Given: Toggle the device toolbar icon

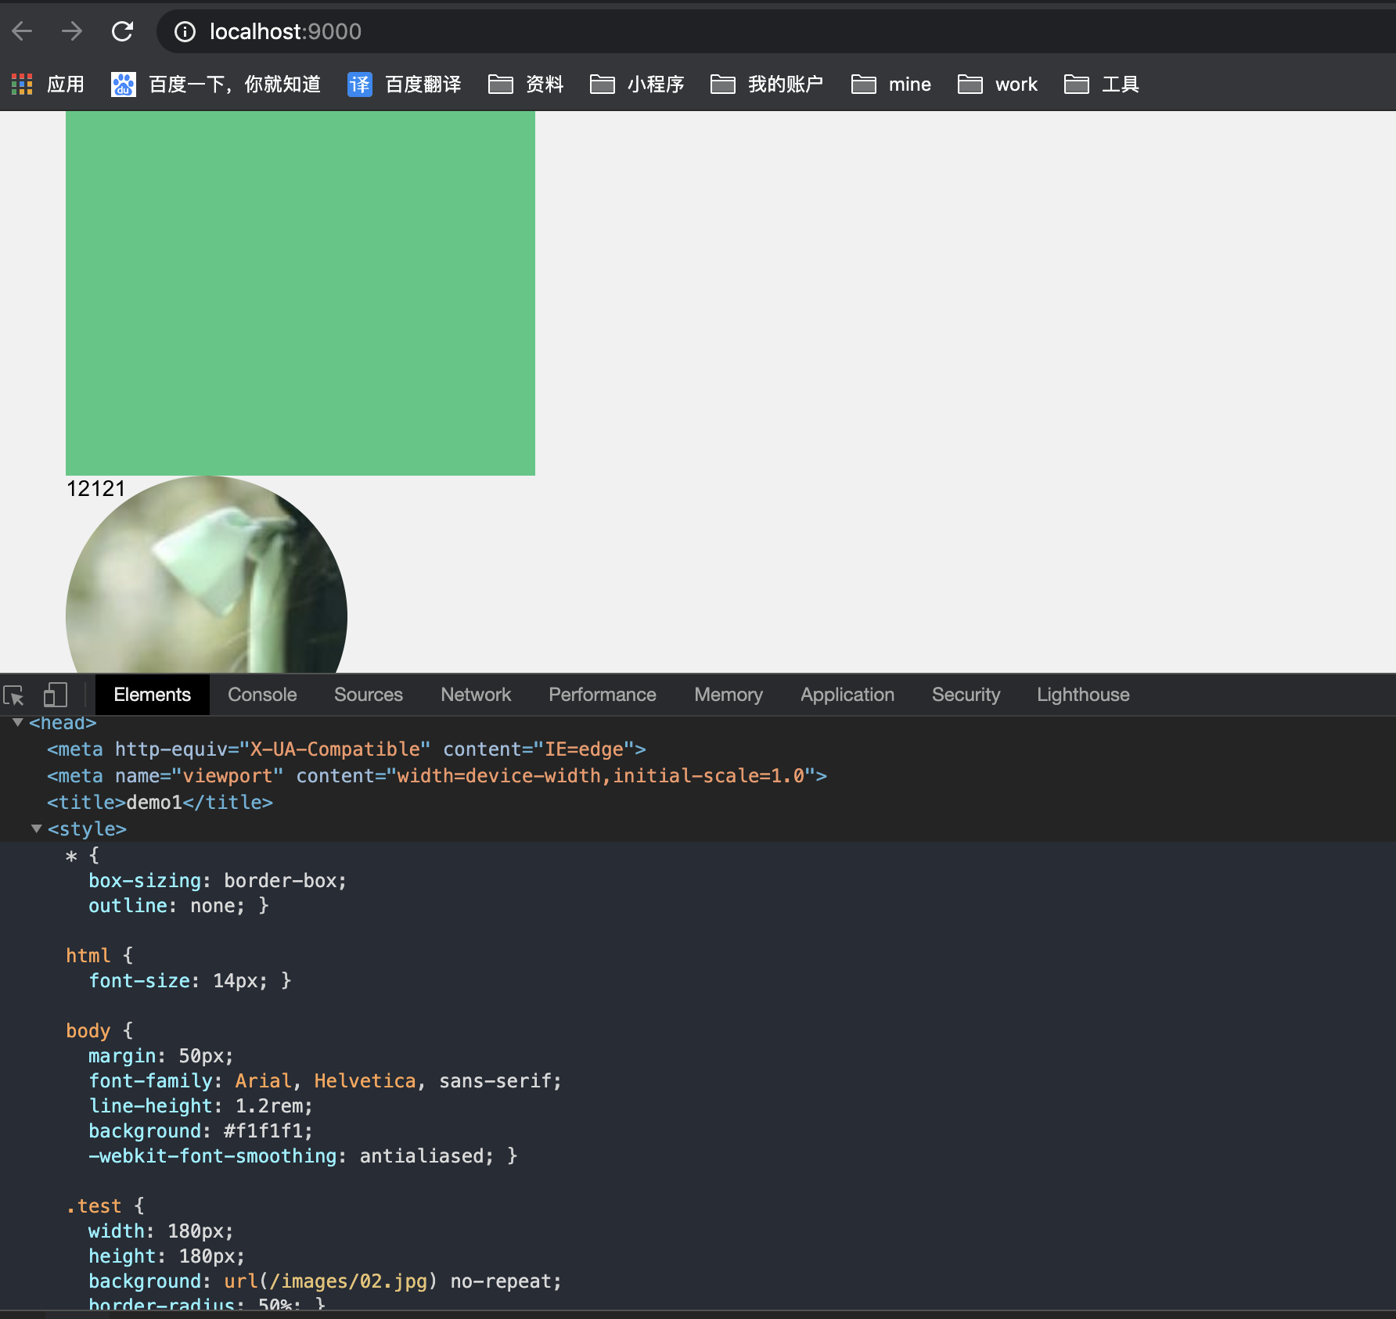Looking at the screenshot, I should (56, 695).
